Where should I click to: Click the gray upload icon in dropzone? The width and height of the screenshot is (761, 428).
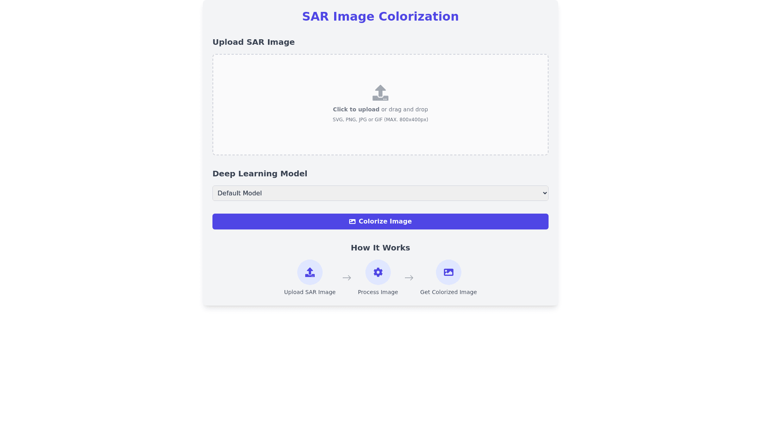pos(380,93)
